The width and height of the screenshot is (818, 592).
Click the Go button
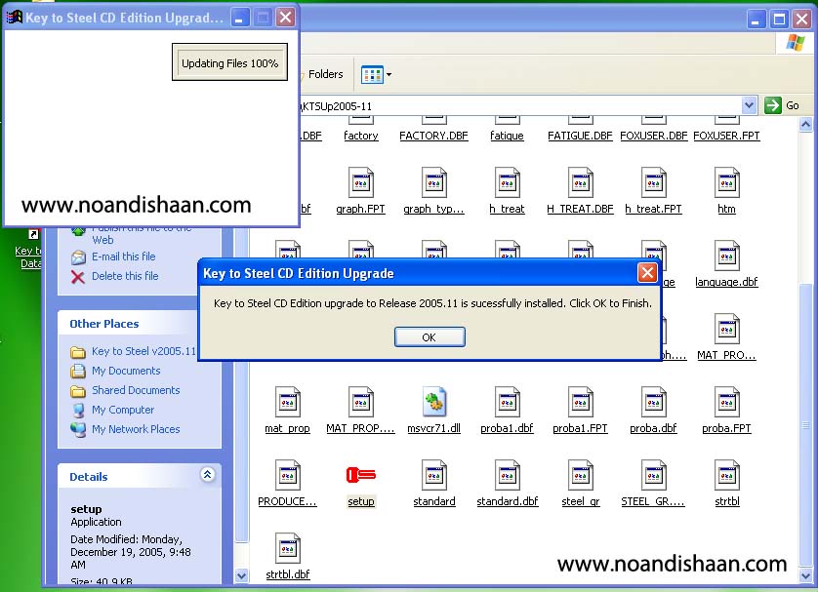pyautogui.click(x=783, y=105)
